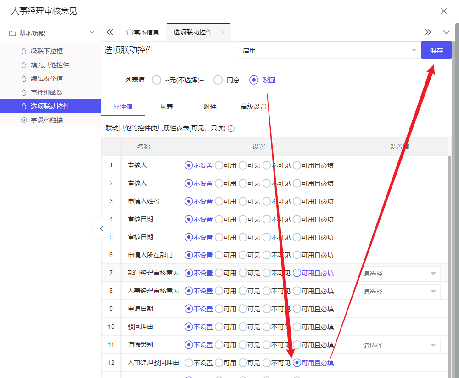This screenshot has width=459, height=378.
Task: Click the double-right arrow tab scroll icon
Action: (x=428, y=32)
